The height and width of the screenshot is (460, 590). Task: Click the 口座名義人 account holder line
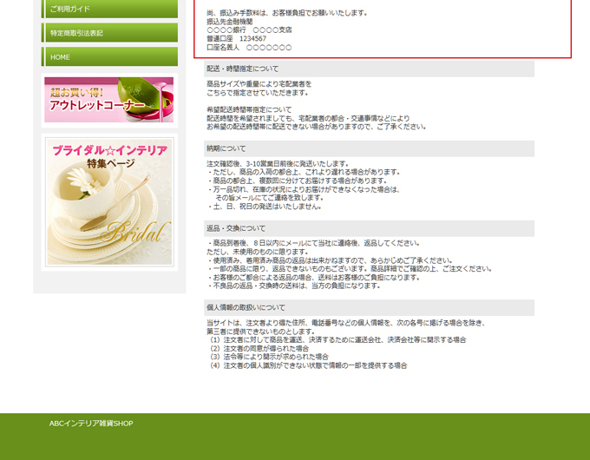(249, 47)
